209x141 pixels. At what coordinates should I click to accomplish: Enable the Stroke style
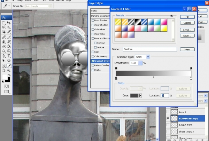(93, 70)
